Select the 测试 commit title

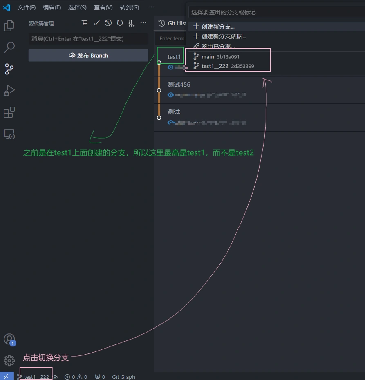[174, 112]
